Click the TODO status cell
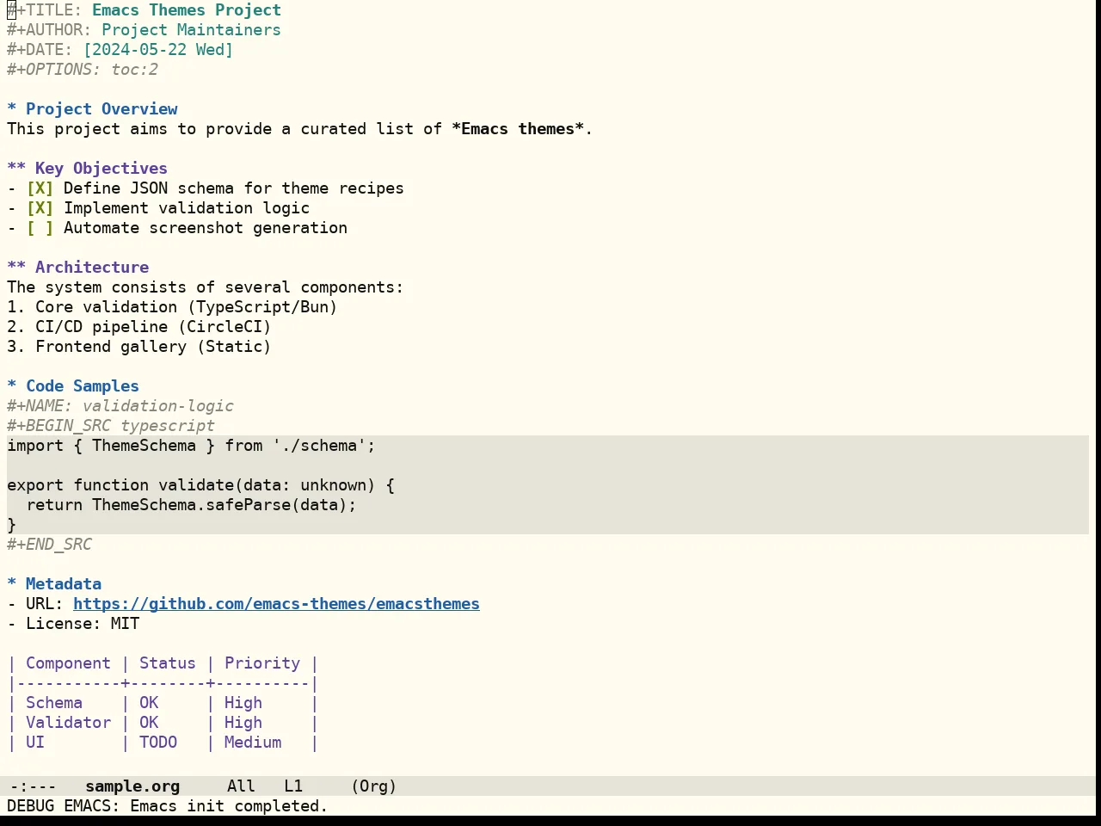This screenshot has width=1101, height=826. [158, 743]
